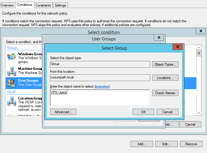Close the Select condition window
The image size is (207, 153).
(201, 31)
